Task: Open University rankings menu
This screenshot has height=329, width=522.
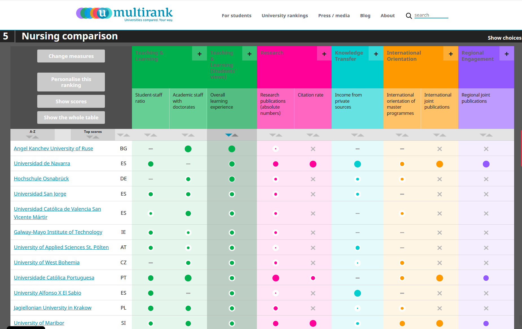Action: click(x=285, y=16)
